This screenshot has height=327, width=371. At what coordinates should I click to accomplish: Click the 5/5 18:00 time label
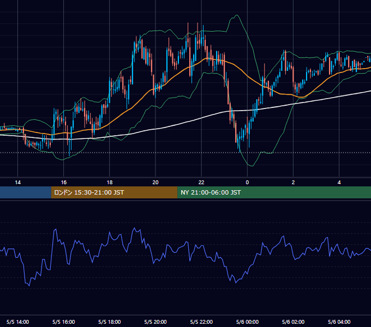(110, 322)
